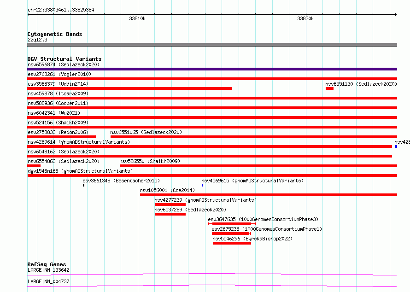410x292 pixels.
Task: Click nsv6537289 (Sedlazeck2020) label
Action: pos(190,210)
